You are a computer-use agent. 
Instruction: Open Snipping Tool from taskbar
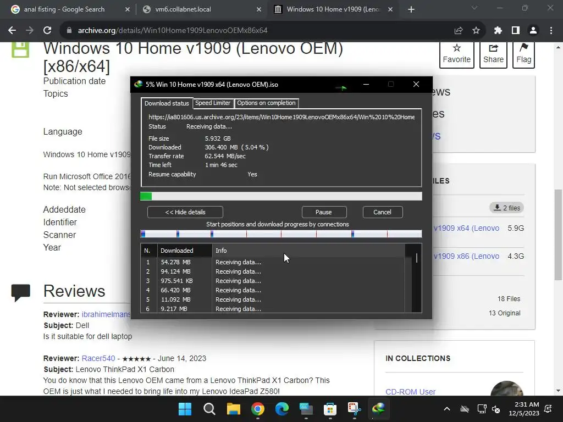(354, 409)
